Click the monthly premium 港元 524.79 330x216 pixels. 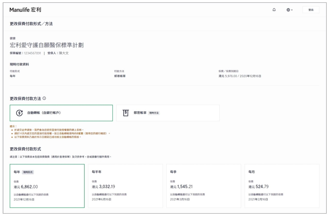point(258,187)
